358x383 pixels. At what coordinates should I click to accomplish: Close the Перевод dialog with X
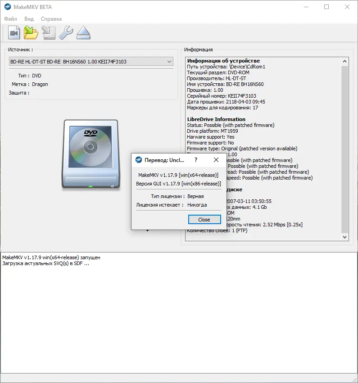click(x=216, y=160)
